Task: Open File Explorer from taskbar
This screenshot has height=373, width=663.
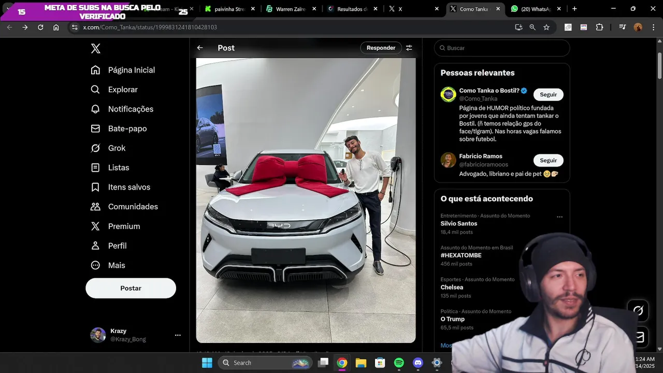Action: pyautogui.click(x=361, y=363)
